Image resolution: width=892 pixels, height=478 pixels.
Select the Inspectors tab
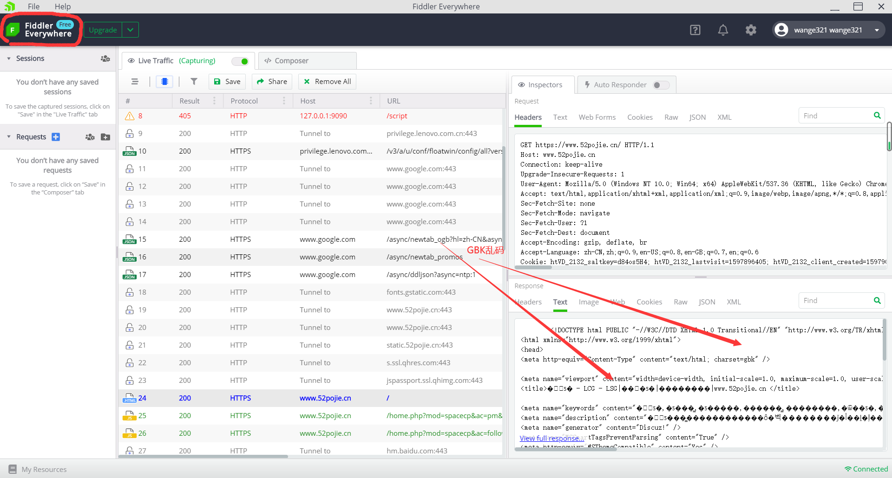coord(543,85)
